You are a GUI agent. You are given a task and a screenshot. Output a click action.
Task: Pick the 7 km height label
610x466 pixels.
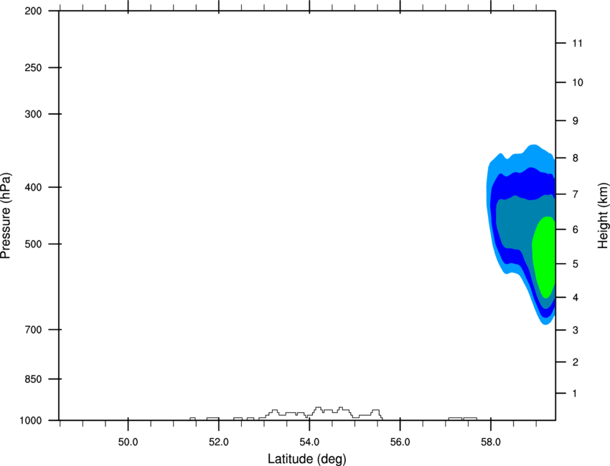pos(576,194)
